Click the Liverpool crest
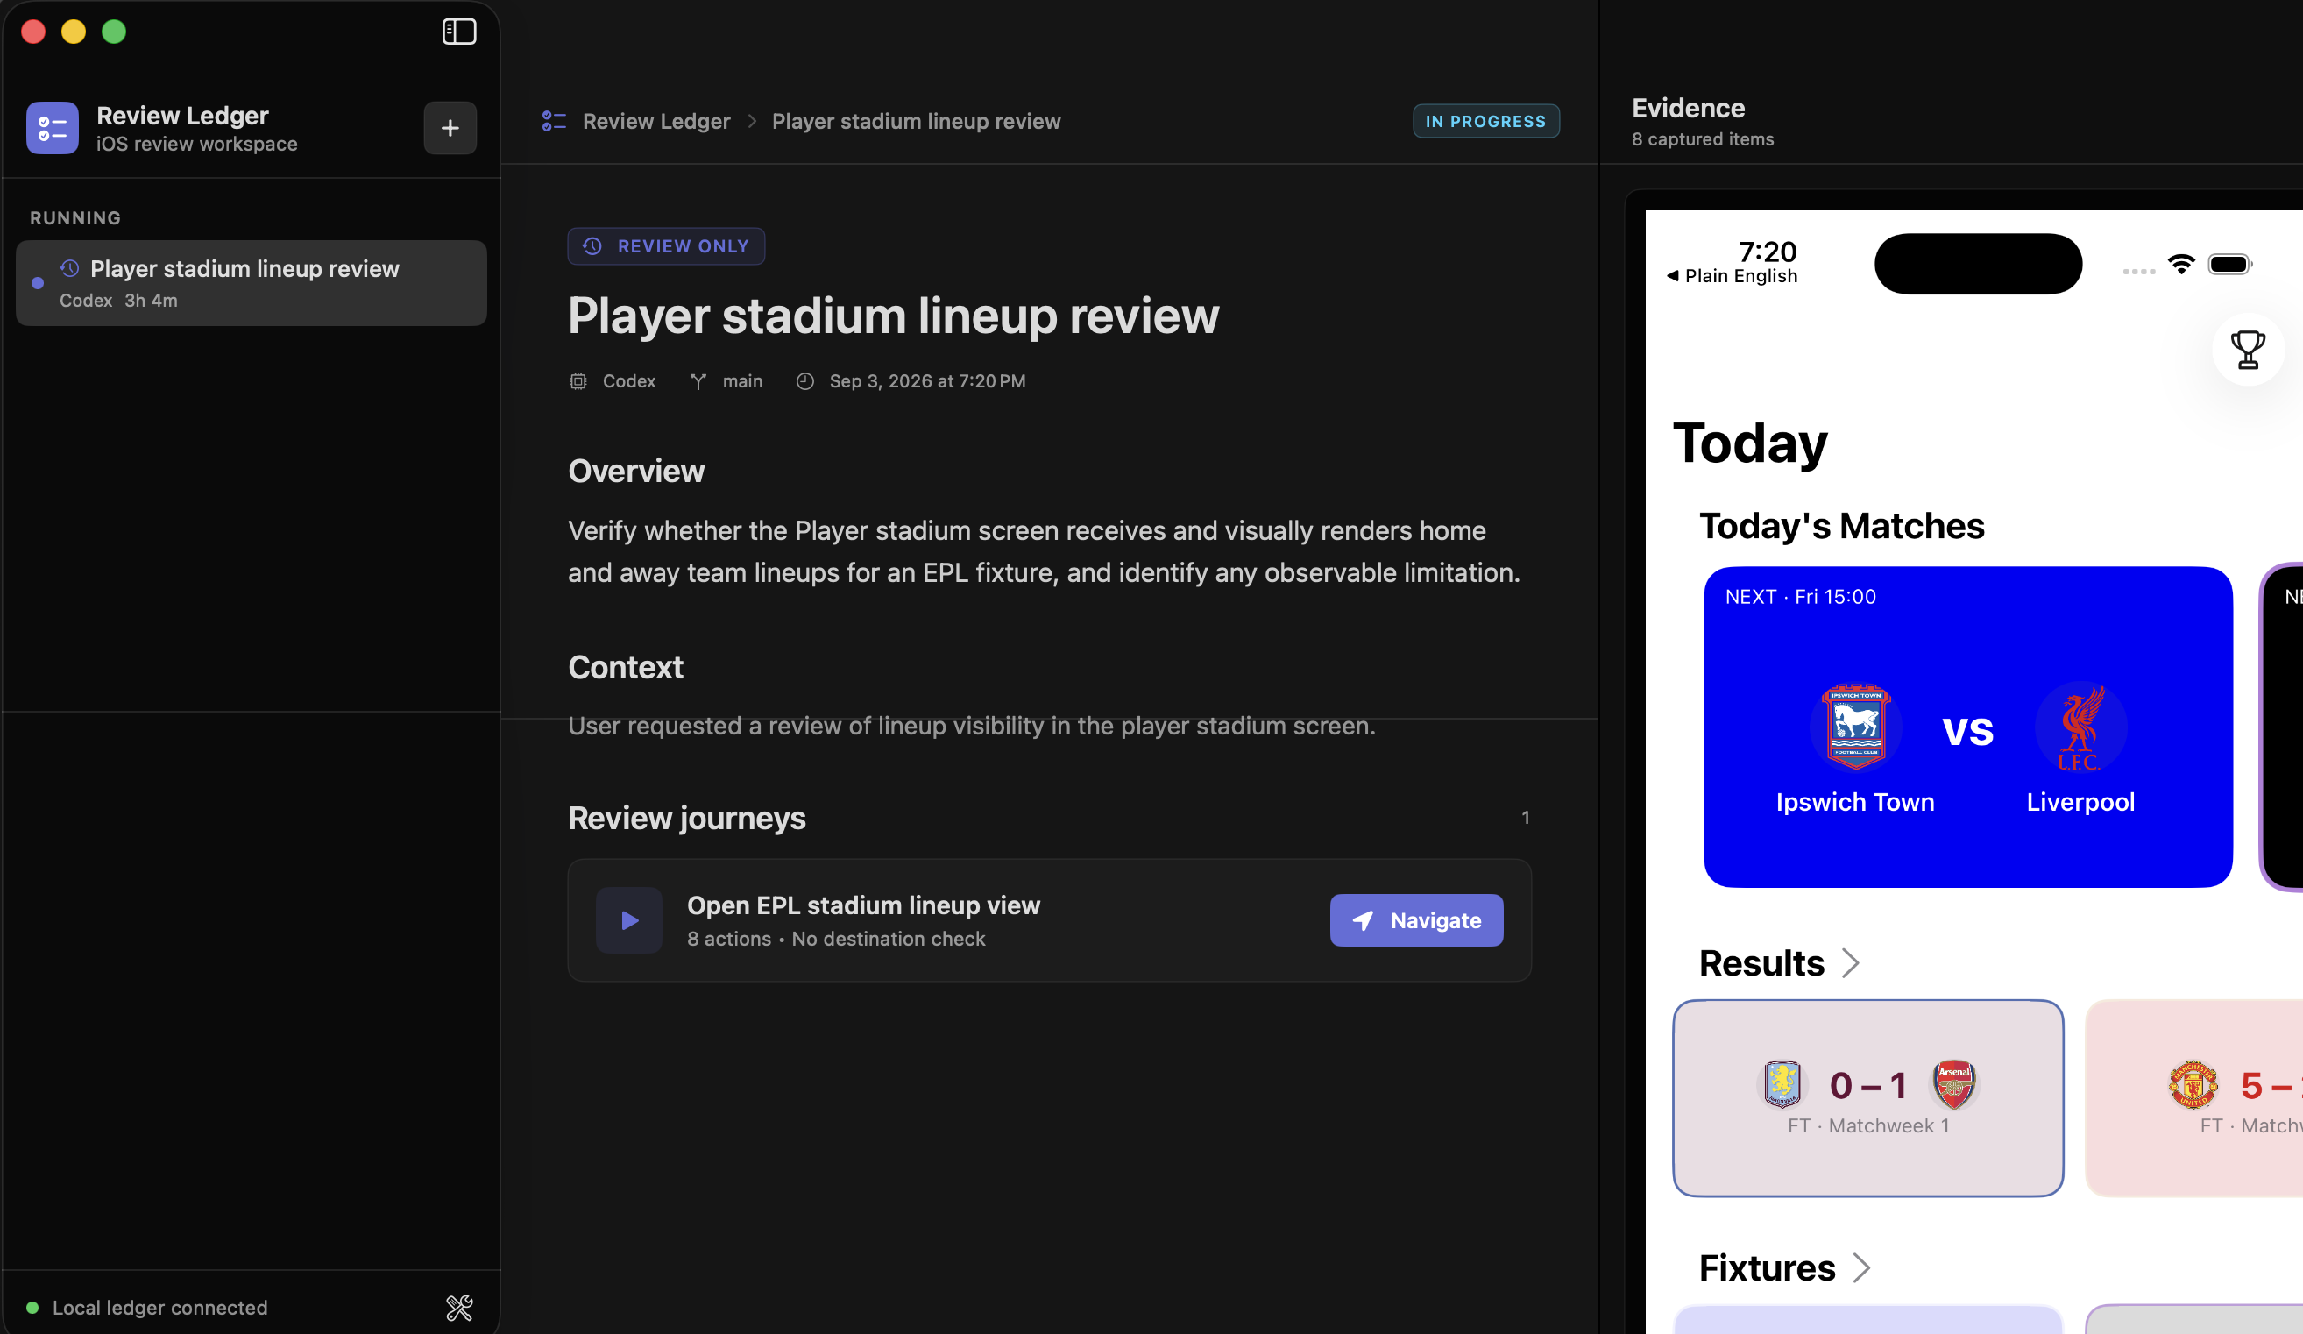 click(x=2080, y=727)
